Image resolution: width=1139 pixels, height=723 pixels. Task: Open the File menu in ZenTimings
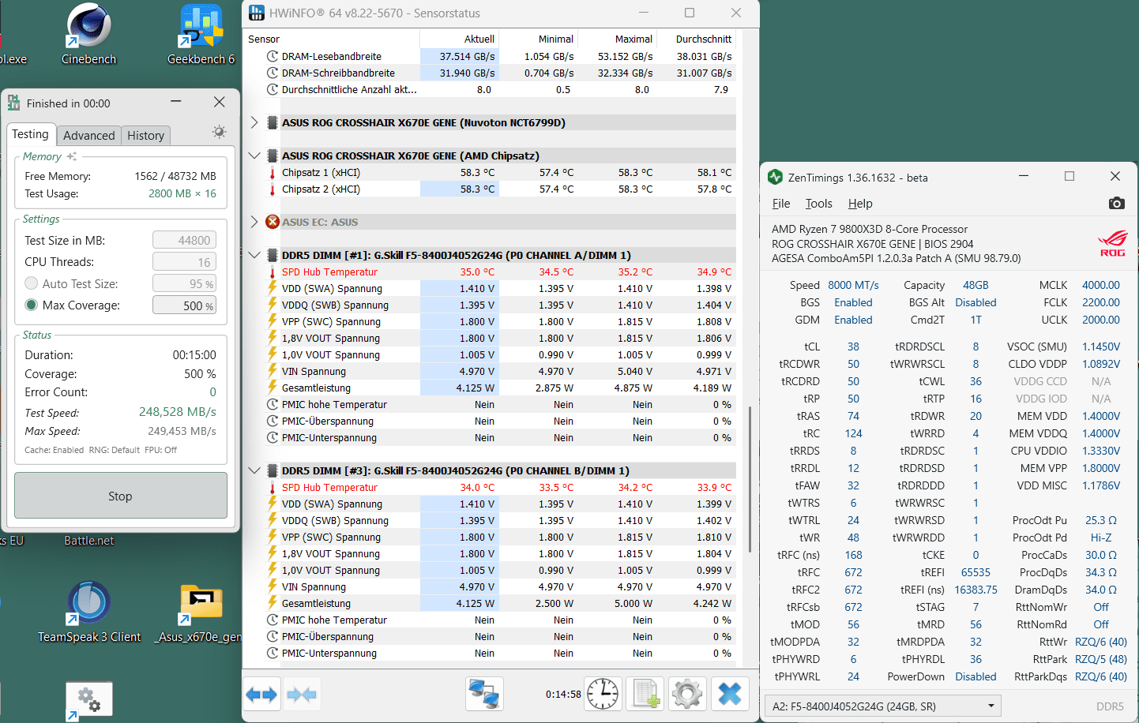781,204
